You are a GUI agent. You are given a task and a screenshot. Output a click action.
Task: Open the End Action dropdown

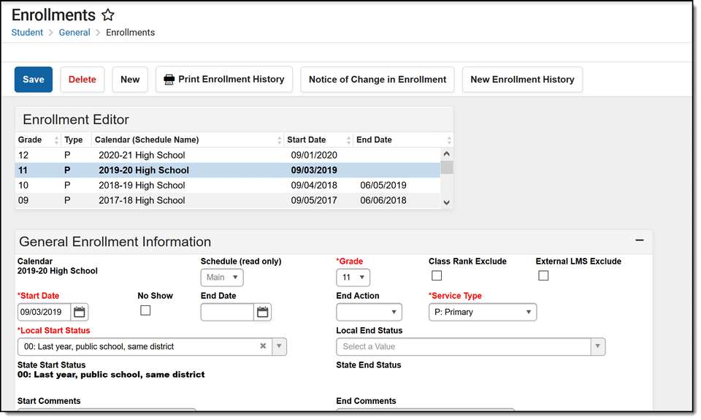[369, 312]
